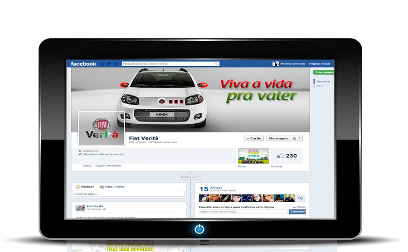Click the website globe icon near URL
The height and width of the screenshot is (252, 408).
[80, 154]
